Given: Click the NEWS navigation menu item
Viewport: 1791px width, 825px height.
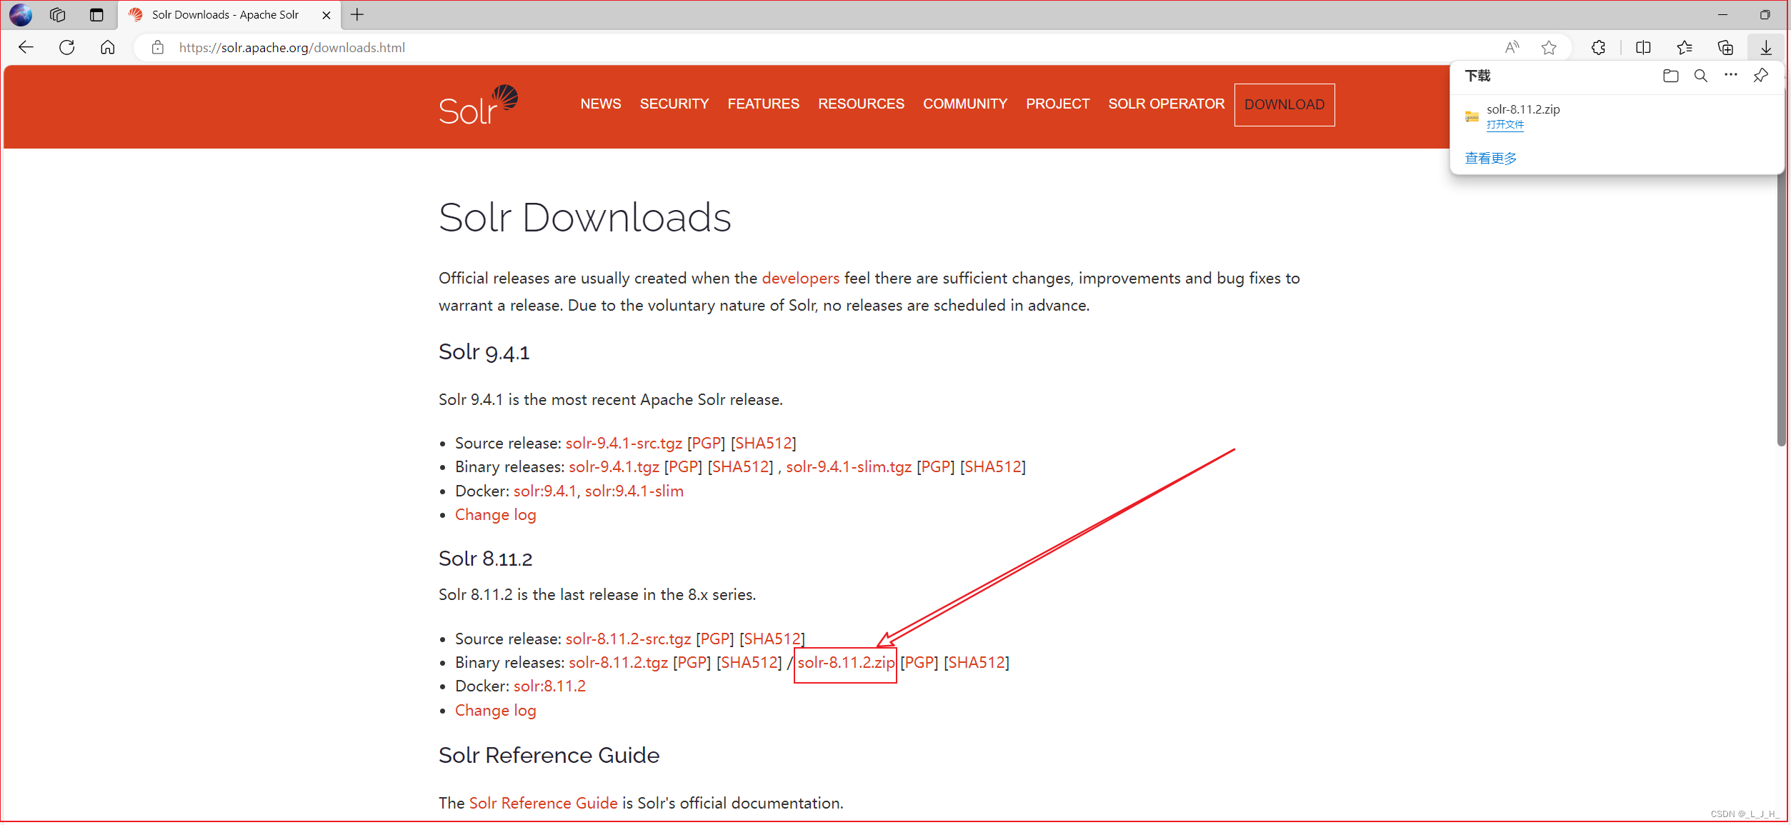Looking at the screenshot, I should point(599,104).
